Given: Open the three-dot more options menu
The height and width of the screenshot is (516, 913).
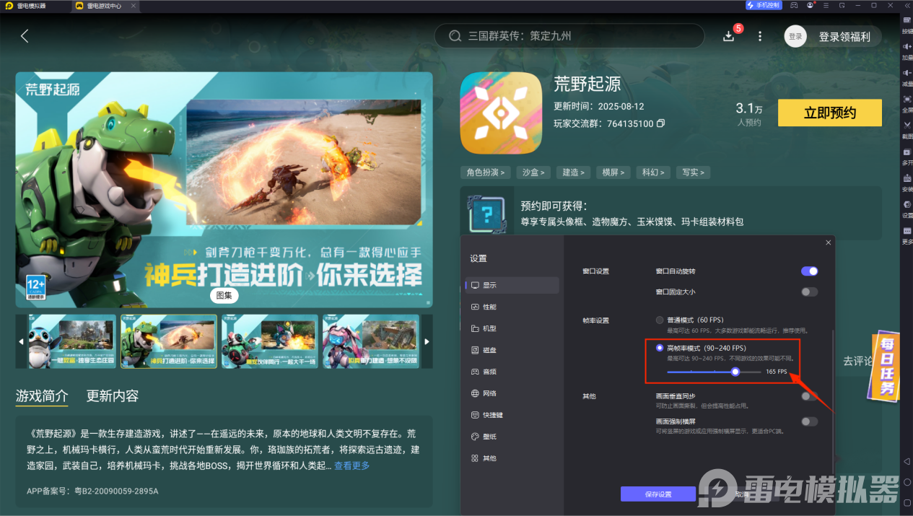Looking at the screenshot, I should (x=760, y=36).
